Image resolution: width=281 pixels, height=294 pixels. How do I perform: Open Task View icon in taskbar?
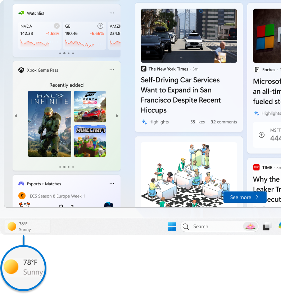tap(267, 227)
